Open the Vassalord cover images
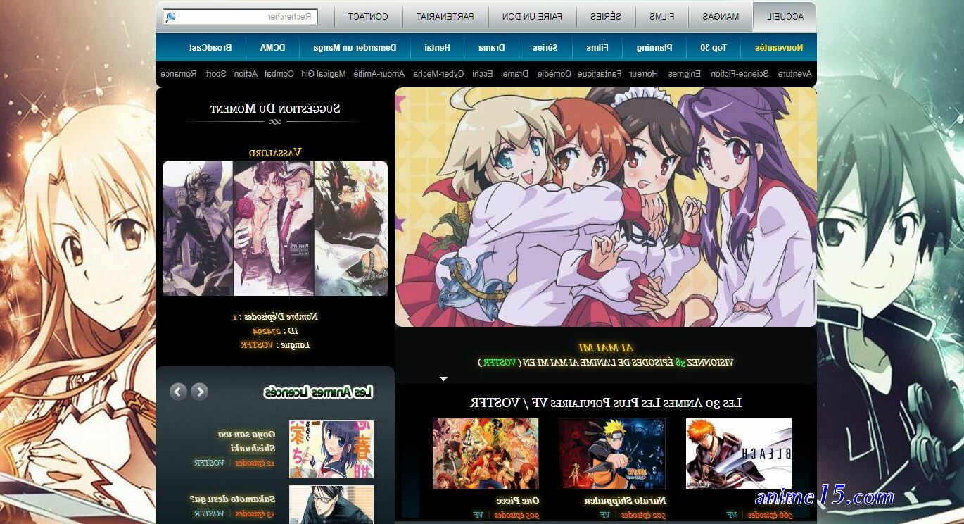964x524 pixels. click(275, 228)
